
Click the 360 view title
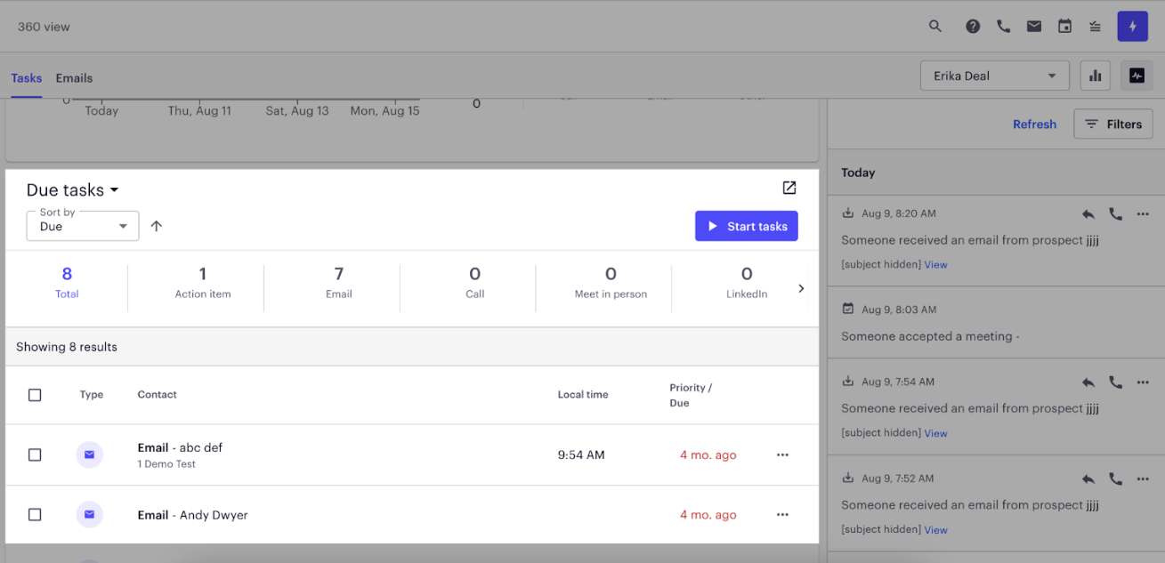click(x=44, y=27)
